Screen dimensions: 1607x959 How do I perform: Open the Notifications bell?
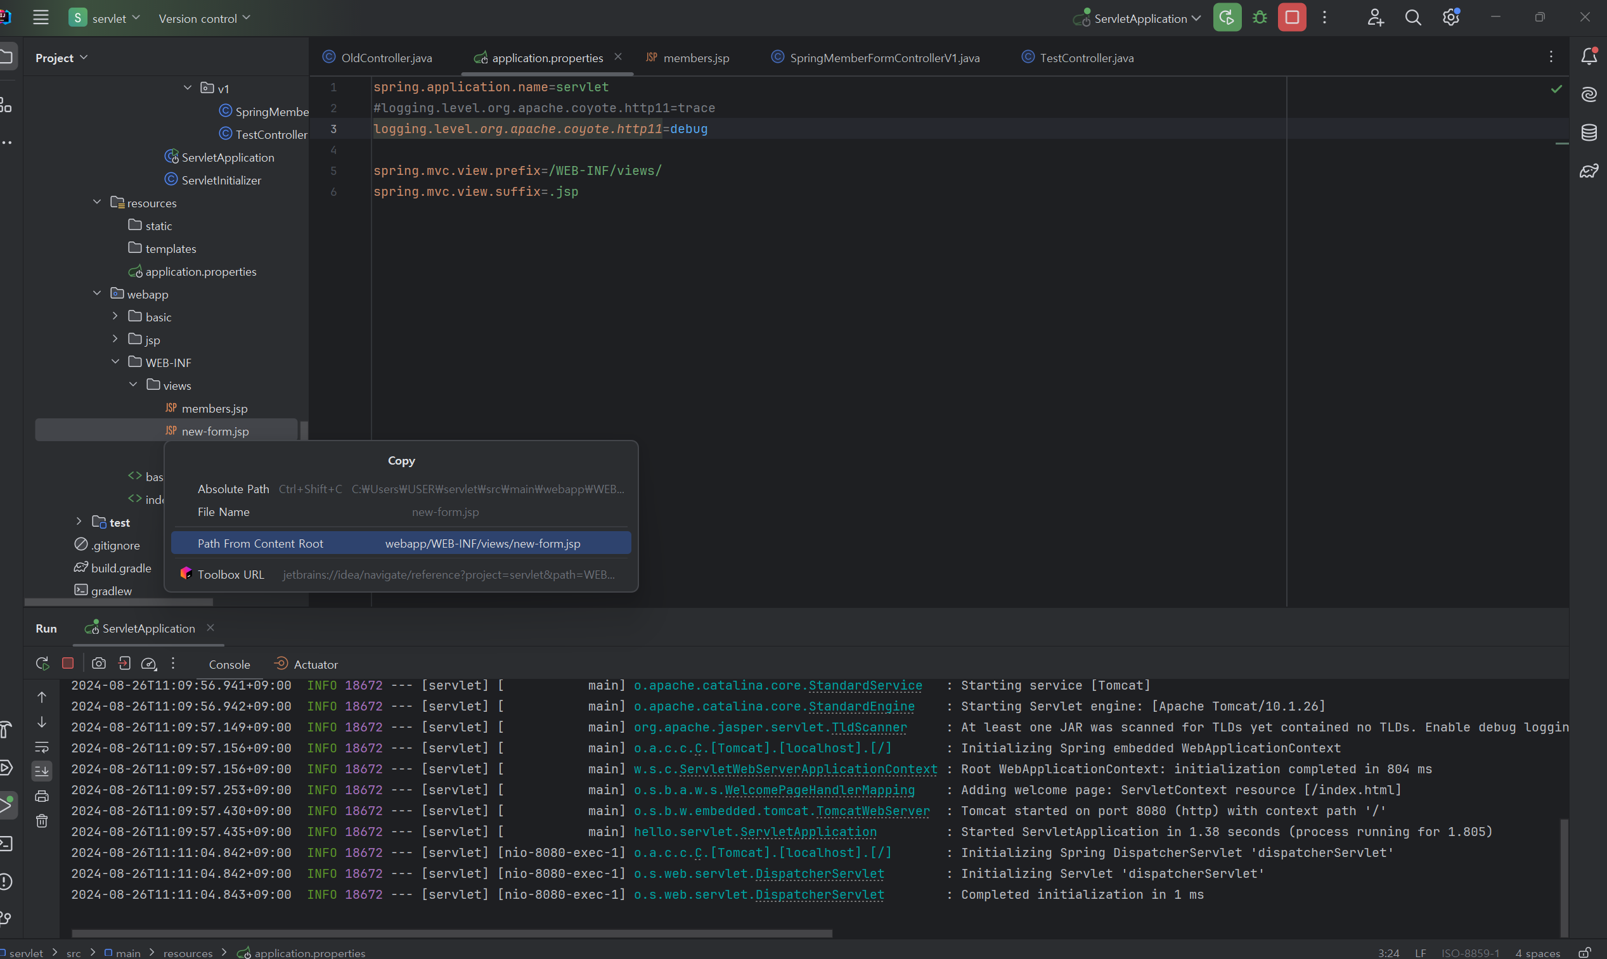point(1588,57)
